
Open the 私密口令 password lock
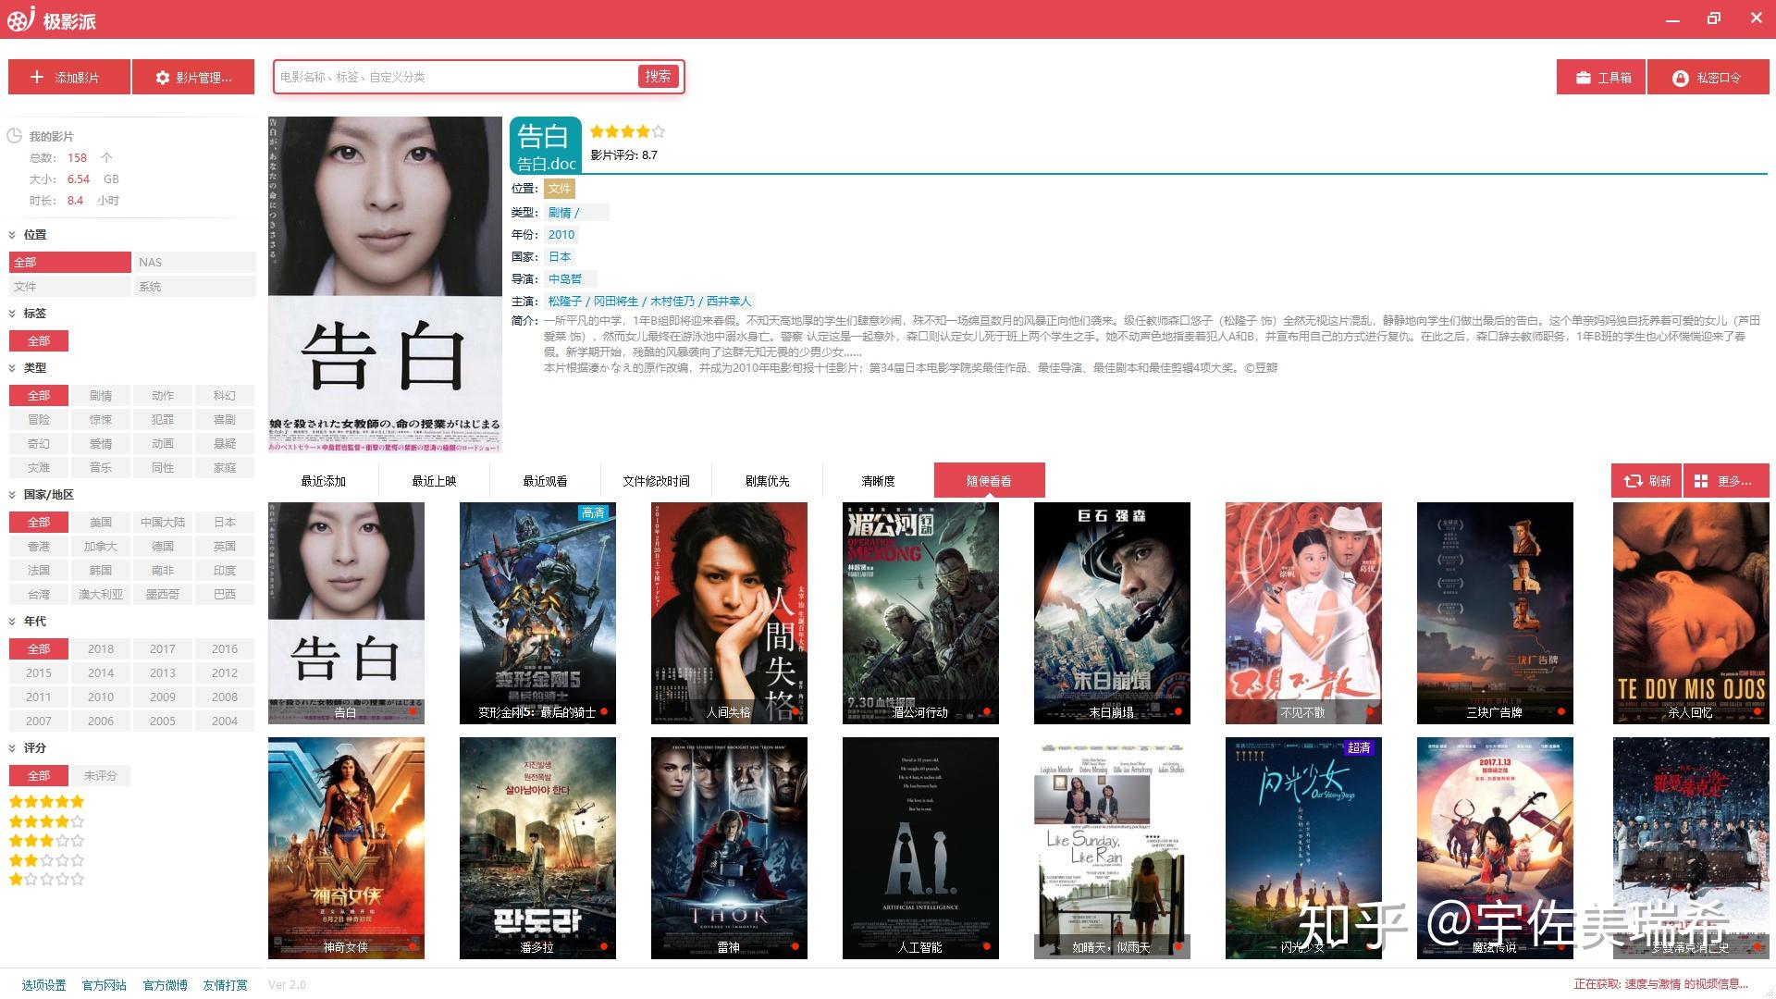tap(1708, 78)
